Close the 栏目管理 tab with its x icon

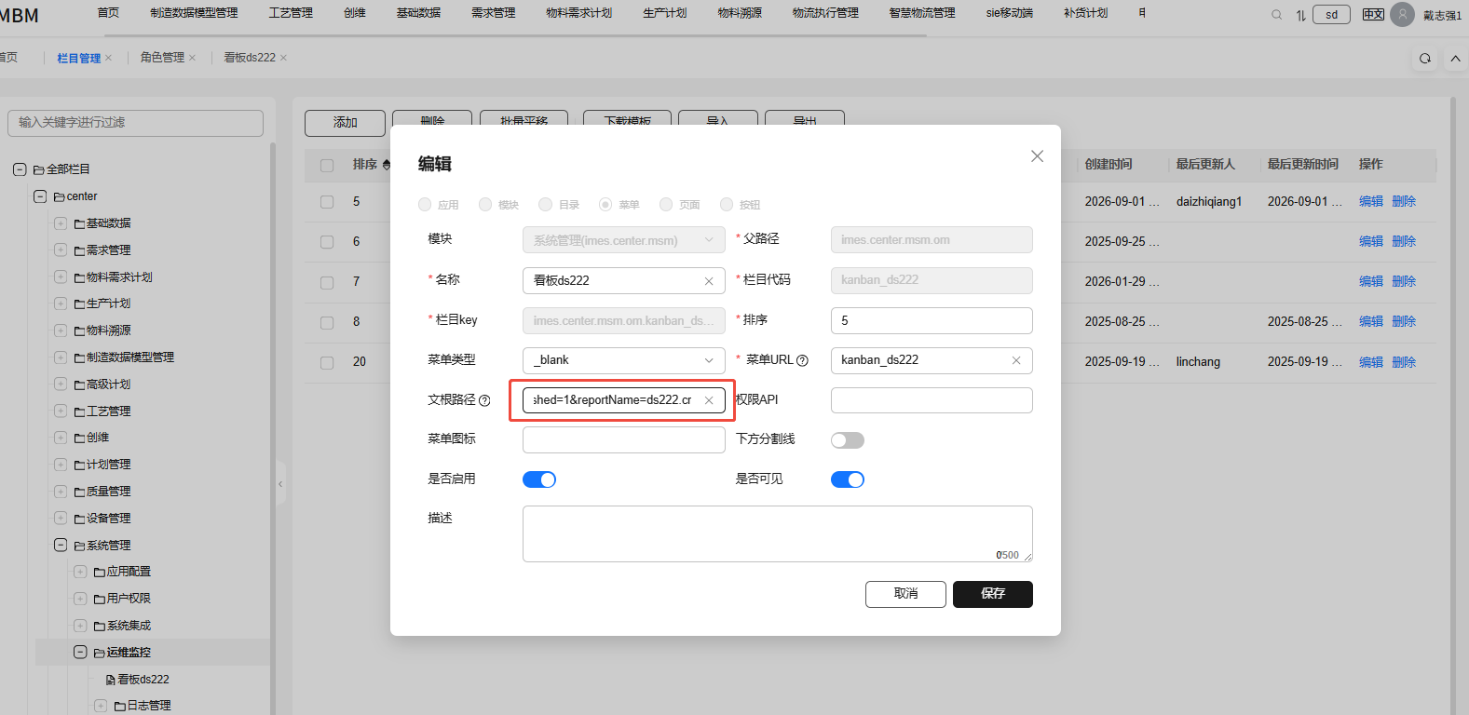pos(108,58)
